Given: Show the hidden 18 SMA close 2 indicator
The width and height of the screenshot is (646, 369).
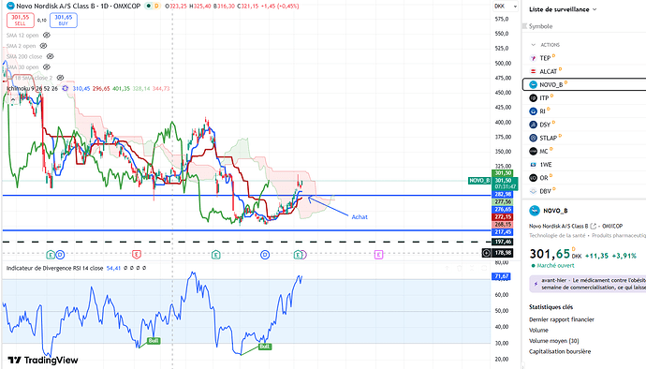Looking at the screenshot, I should coord(60,78).
